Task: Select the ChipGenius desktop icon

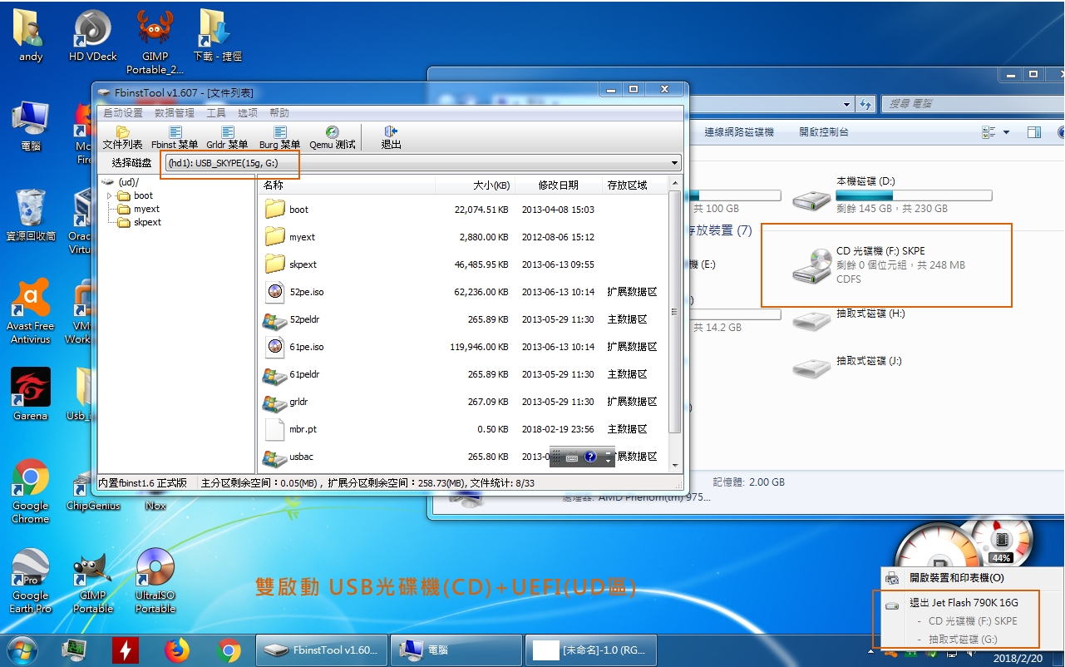Action: 92,491
